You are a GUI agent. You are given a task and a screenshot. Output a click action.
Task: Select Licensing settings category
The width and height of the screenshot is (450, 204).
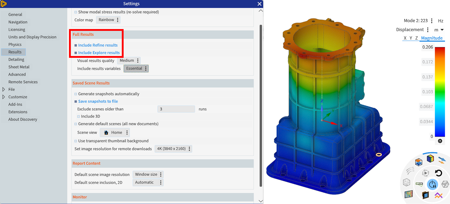(x=17, y=29)
